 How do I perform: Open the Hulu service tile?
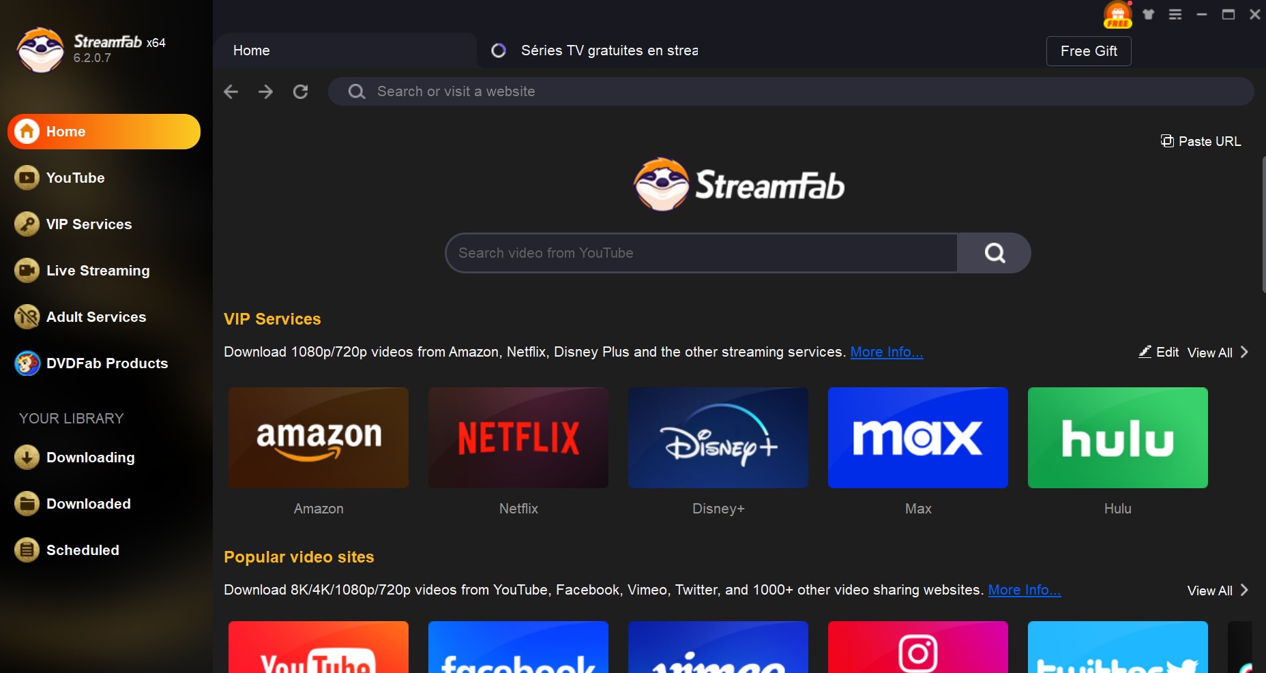[1118, 438]
